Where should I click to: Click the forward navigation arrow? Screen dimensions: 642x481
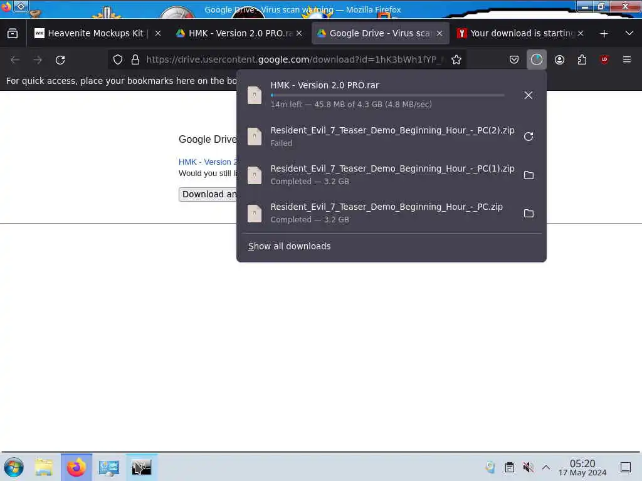point(38,60)
